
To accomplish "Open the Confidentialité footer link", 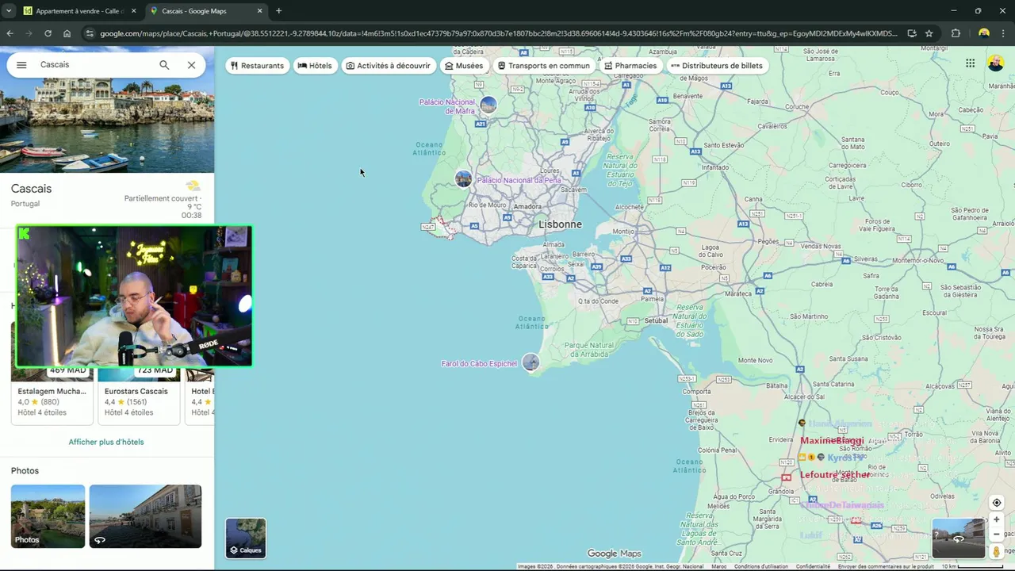I will [813, 566].
